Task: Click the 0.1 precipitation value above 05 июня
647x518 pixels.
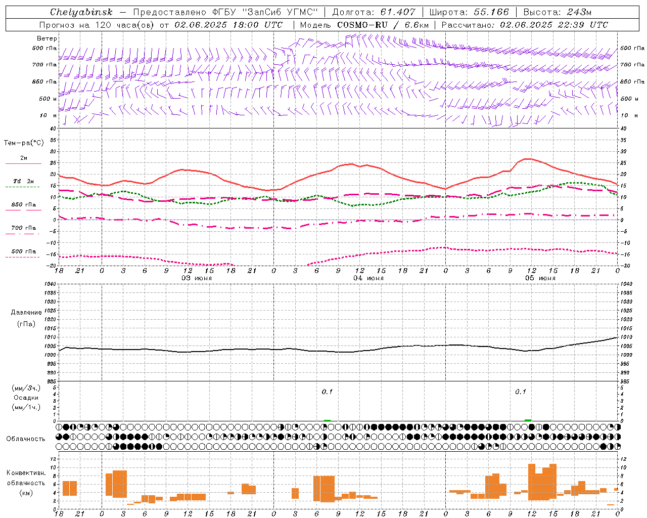Action: click(x=521, y=392)
